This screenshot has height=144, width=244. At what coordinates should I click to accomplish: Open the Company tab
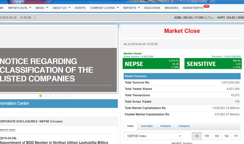tap(184, 126)
